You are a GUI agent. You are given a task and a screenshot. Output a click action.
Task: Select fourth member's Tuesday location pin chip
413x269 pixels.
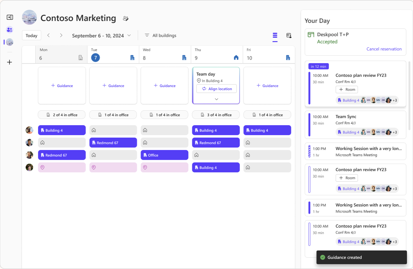click(x=113, y=167)
